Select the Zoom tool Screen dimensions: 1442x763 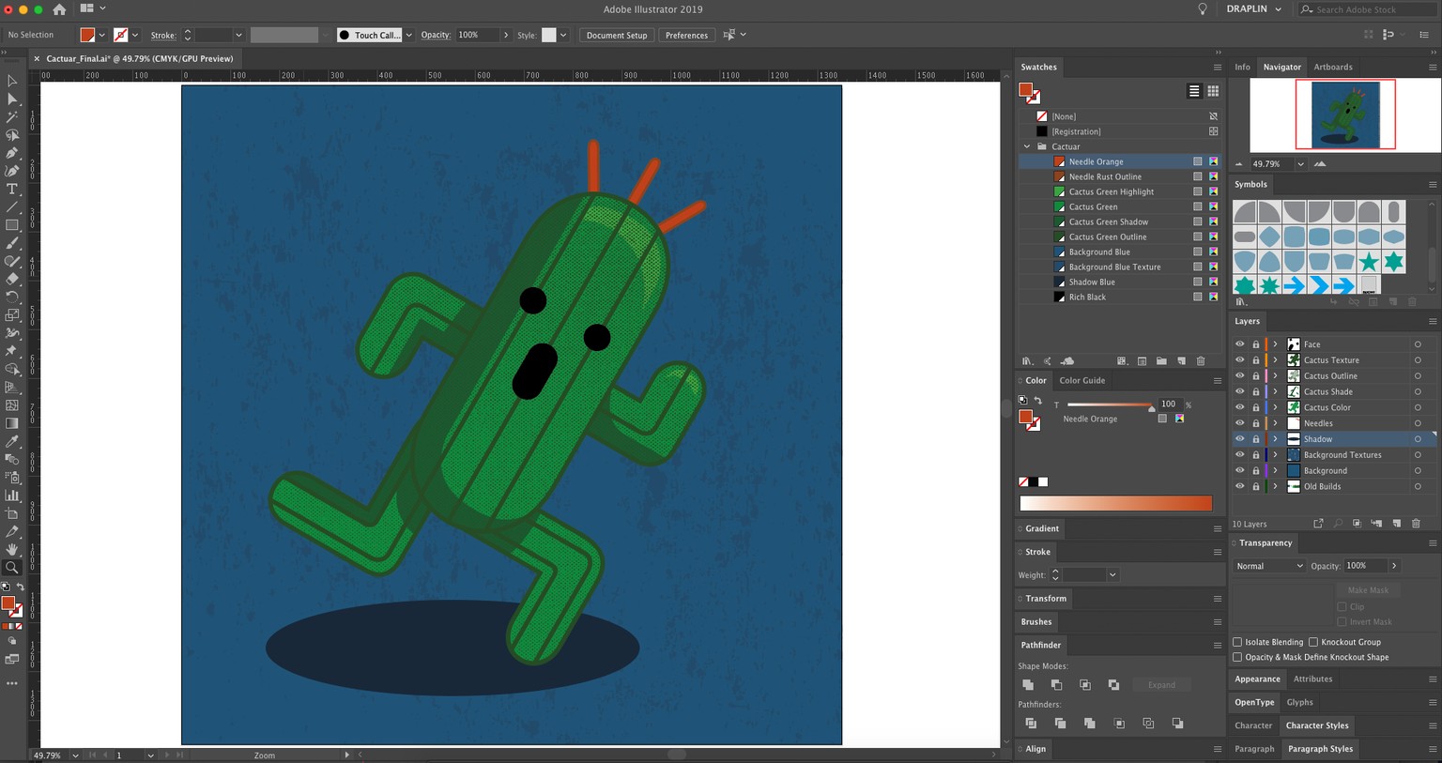[x=12, y=567]
